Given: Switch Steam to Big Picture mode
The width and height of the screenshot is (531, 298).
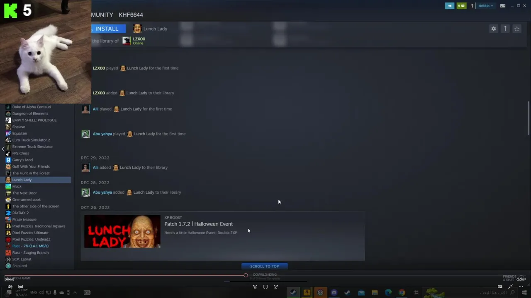Looking at the screenshot, I should pyautogui.click(x=503, y=6).
